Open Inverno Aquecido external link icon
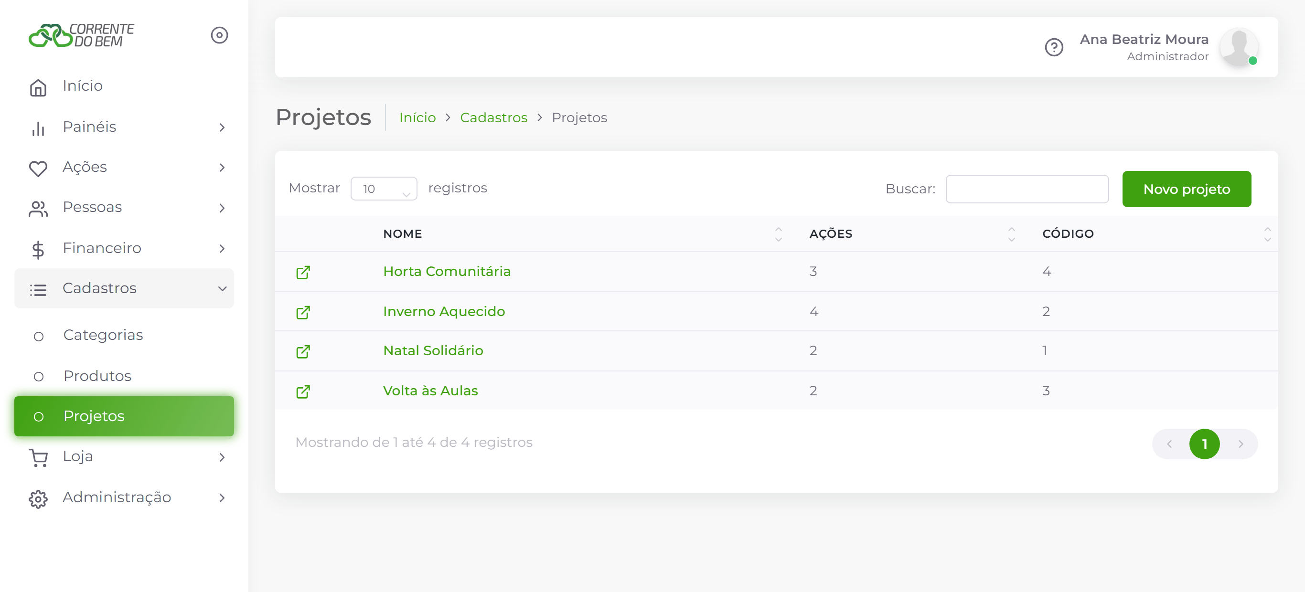The height and width of the screenshot is (592, 1305). [303, 312]
